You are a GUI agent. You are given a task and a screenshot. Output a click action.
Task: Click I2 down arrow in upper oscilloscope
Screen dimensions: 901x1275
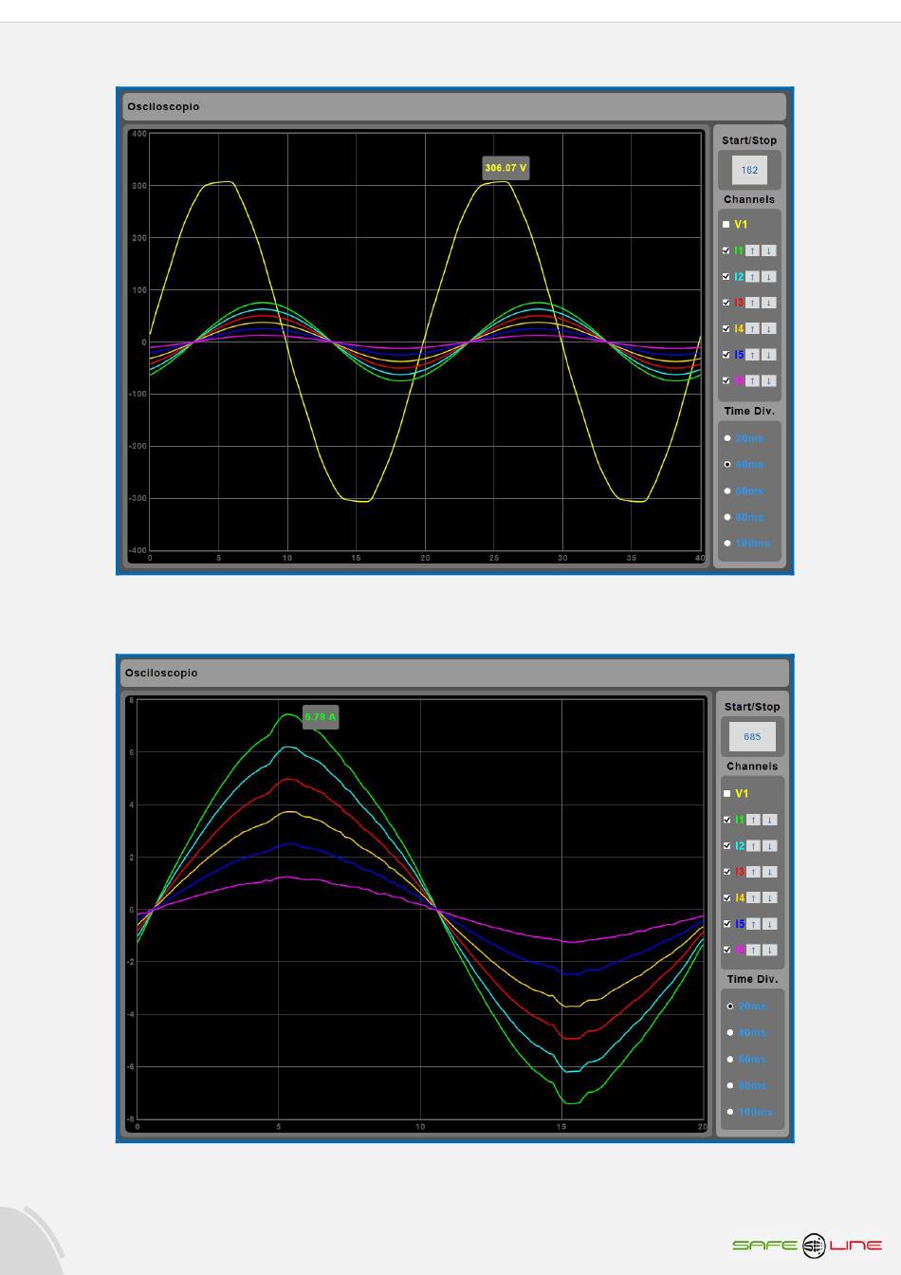(769, 277)
